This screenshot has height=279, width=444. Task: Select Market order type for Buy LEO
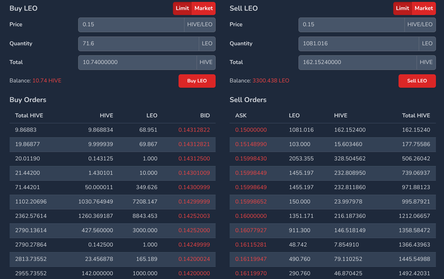pyautogui.click(x=203, y=8)
